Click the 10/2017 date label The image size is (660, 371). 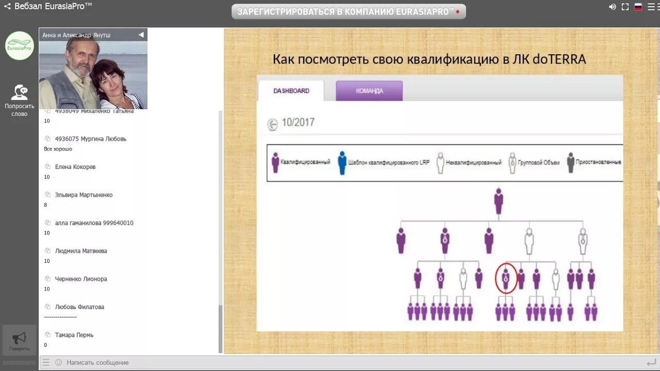tap(298, 123)
